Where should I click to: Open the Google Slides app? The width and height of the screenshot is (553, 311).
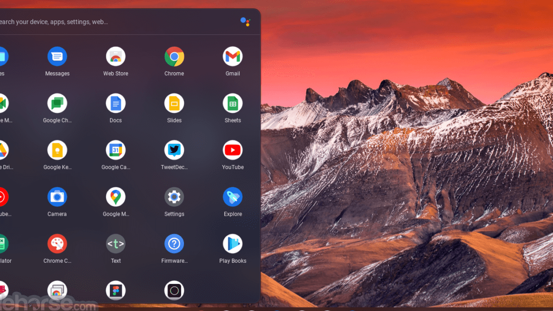click(x=174, y=103)
